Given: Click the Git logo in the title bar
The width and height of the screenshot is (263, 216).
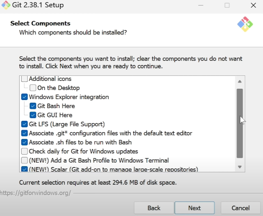Looking at the screenshot, I should click(6, 6).
